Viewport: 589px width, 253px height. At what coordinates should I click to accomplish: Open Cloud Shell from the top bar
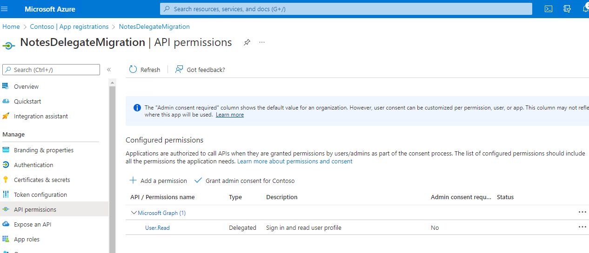tap(549, 9)
